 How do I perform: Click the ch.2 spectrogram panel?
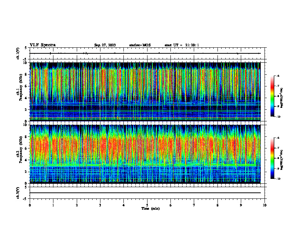[145, 154]
